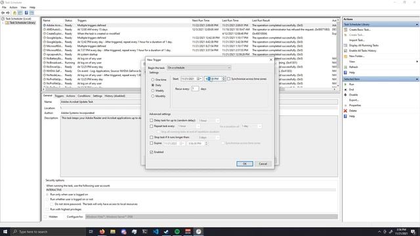Expand Task Scheduler Library tree node
420x236 pixels.
3,23
